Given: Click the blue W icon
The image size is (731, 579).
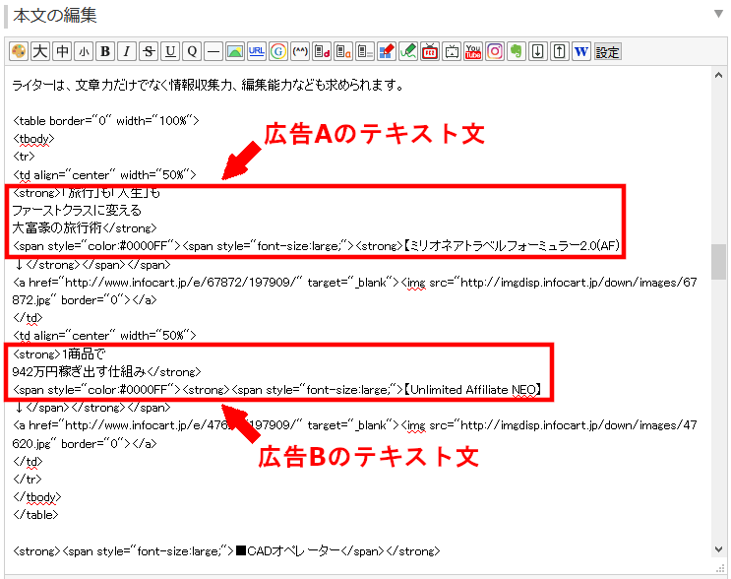Looking at the screenshot, I should point(580,51).
